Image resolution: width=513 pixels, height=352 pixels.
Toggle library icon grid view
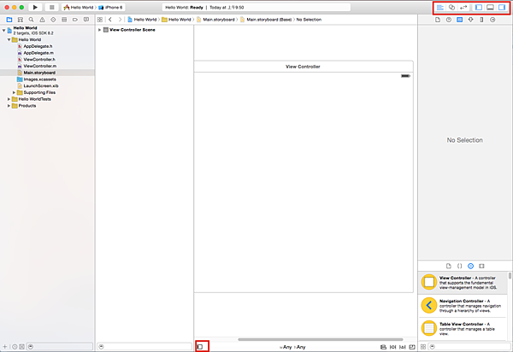423,346
